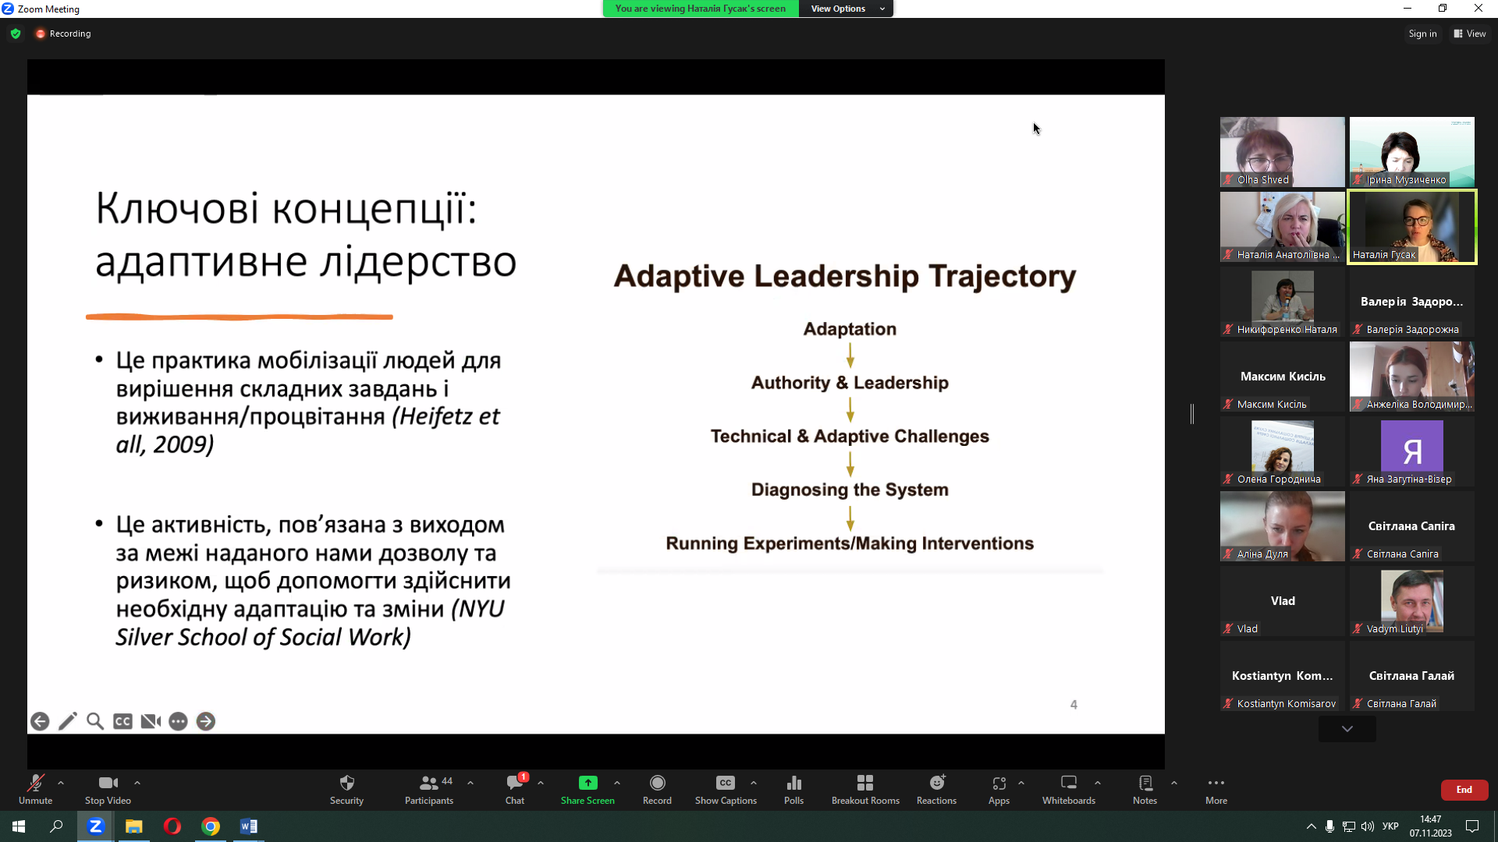This screenshot has height=842, width=1498.
Task: Unmute the microphone
Action: [x=35, y=788]
